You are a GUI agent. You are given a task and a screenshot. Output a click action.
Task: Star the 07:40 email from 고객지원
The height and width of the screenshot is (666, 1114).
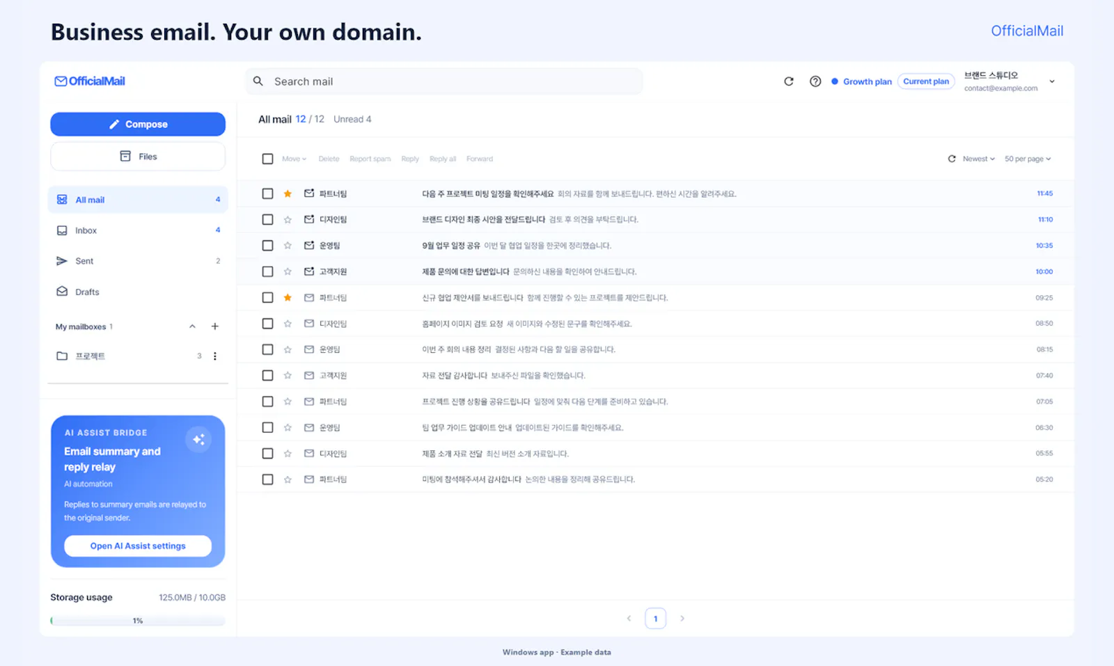coord(288,376)
